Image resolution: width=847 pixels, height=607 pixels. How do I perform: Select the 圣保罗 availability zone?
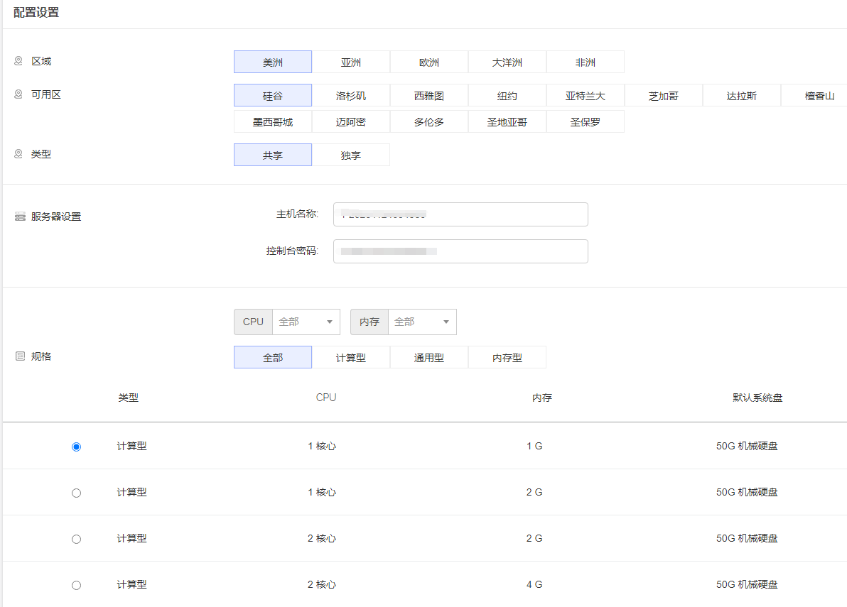pos(586,122)
